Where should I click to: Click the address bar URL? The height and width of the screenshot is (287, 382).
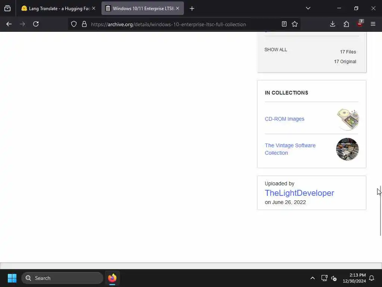click(x=168, y=24)
